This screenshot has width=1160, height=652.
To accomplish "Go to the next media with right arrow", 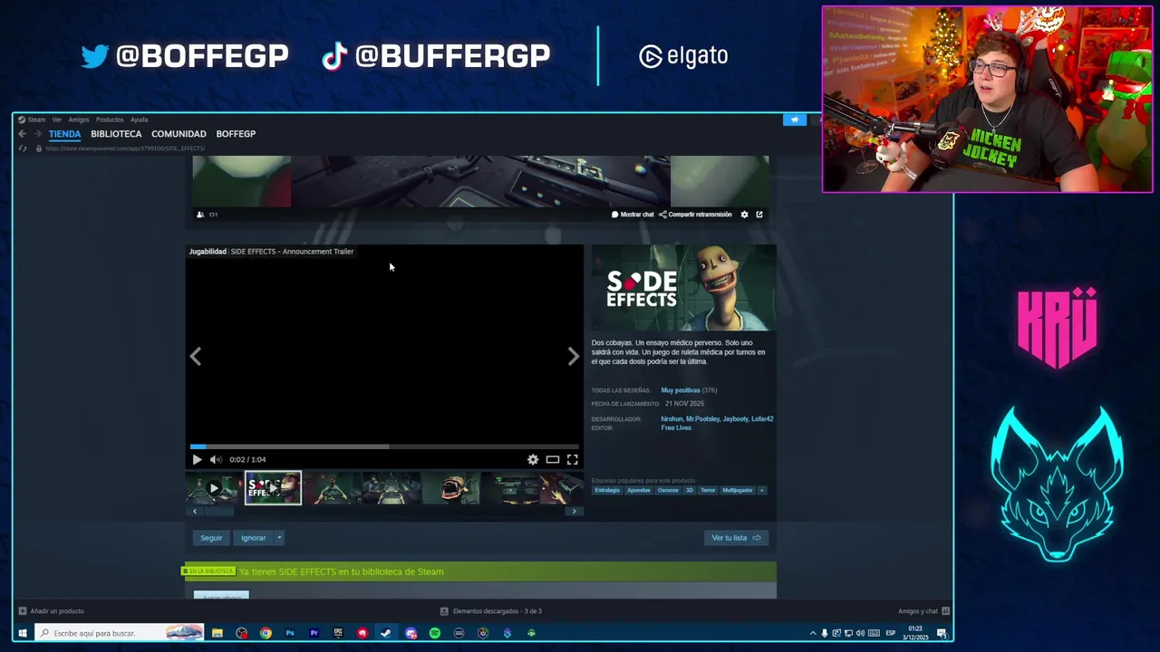I will pos(573,357).
